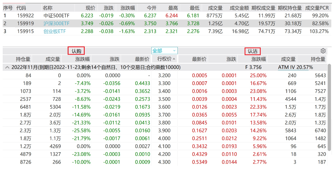
Task: Select strike price 4.000 row
Action: click(164, 138)
